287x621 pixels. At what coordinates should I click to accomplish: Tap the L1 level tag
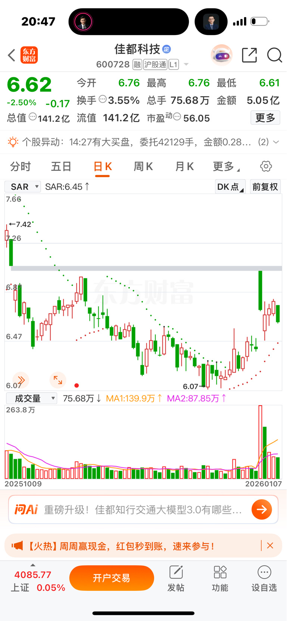click(x=174, y=65)
